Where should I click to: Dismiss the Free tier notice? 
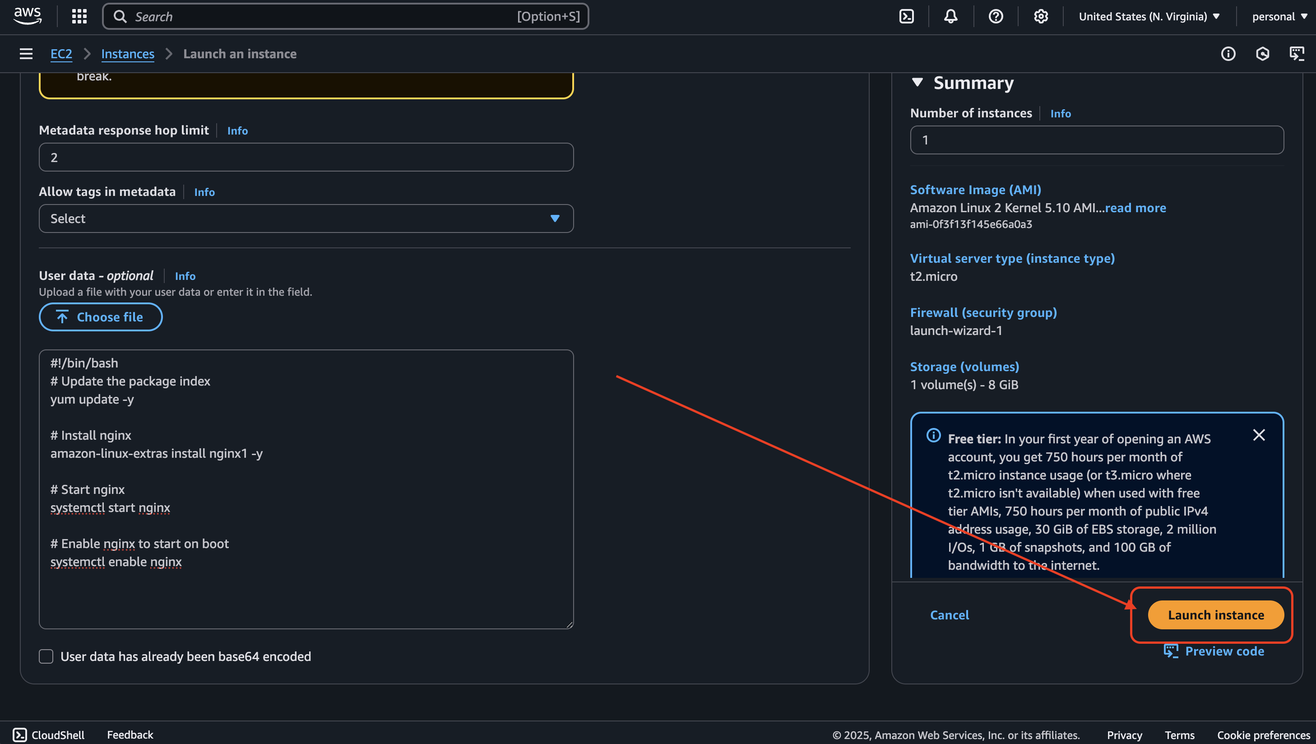coord(1259,435)
